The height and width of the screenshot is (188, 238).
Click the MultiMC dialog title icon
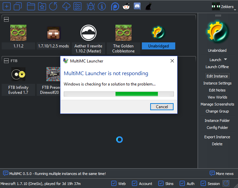66,61
